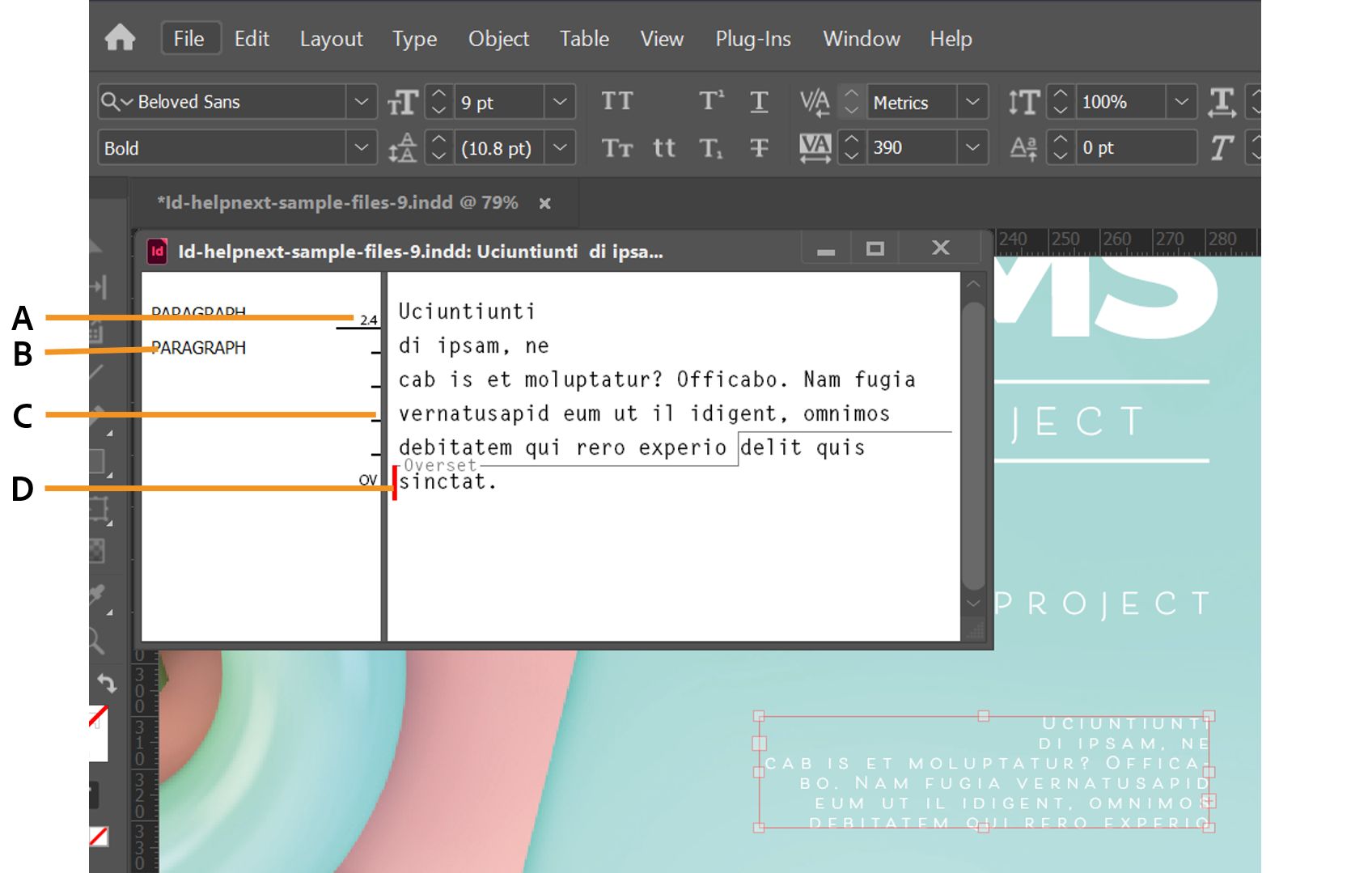Click the lowercase tt icon

pyautogui.click(x=664, y=148)
